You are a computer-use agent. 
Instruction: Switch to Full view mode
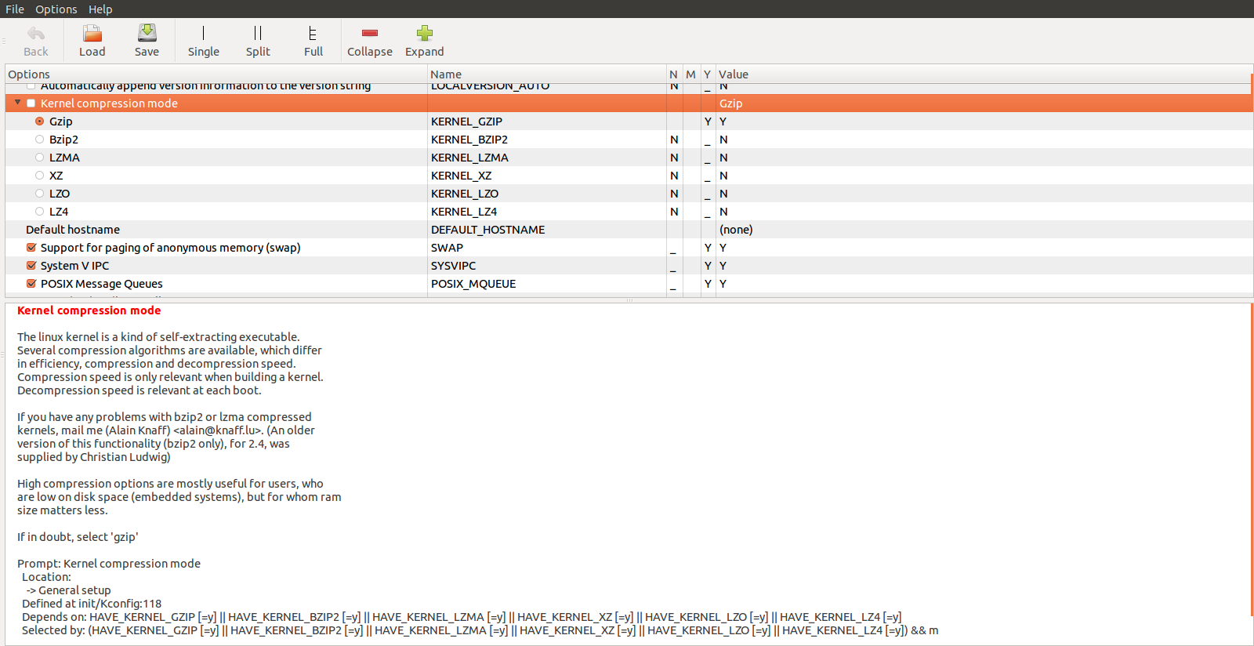click(x=313, y=34)
